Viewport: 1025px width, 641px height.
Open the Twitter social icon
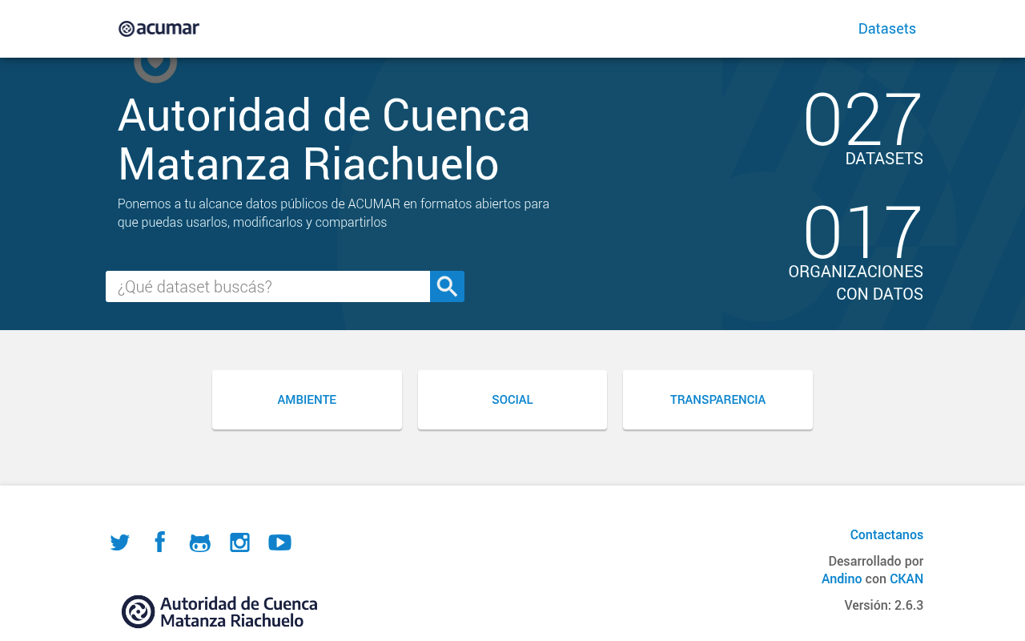tap(120, 542)
